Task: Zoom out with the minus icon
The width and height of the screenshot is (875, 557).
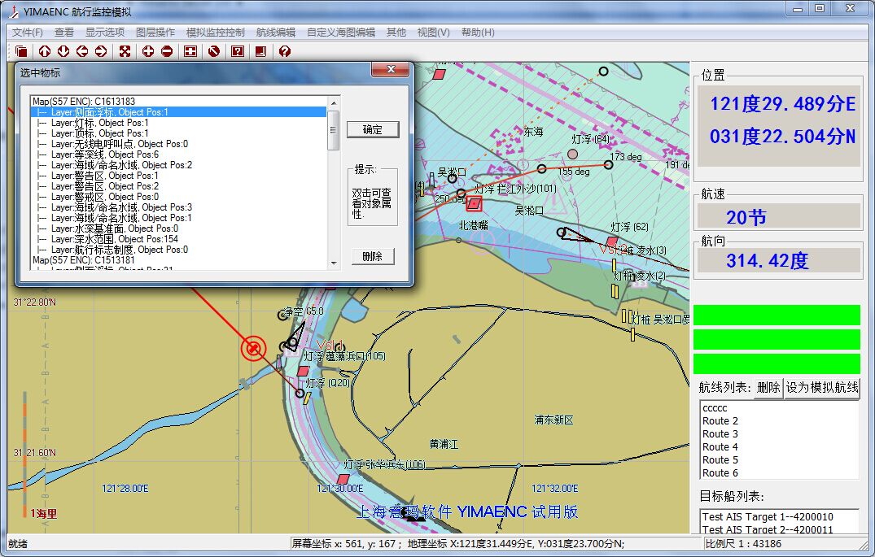Action: point(167,51)
